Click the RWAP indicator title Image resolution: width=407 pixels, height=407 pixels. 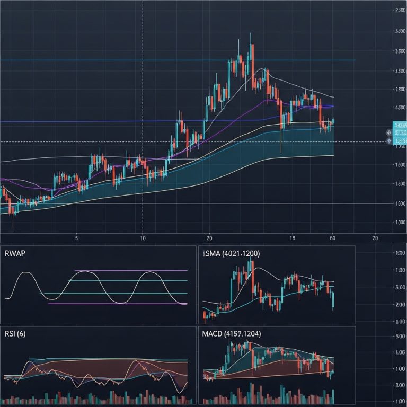coord(15,254)
